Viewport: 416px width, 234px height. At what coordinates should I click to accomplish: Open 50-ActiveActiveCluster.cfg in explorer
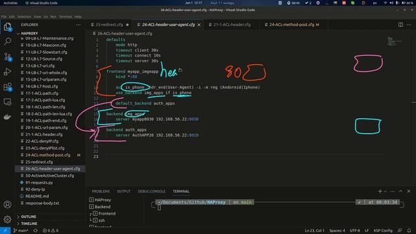coord(50,175)
